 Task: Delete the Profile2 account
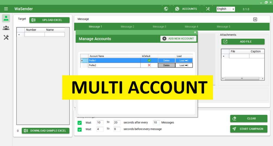click(167, 65)
